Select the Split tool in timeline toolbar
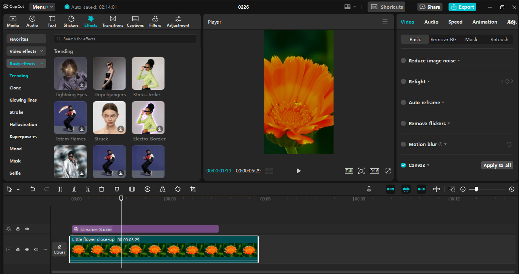Screen dimensions: 519x274 click(60, 189)
